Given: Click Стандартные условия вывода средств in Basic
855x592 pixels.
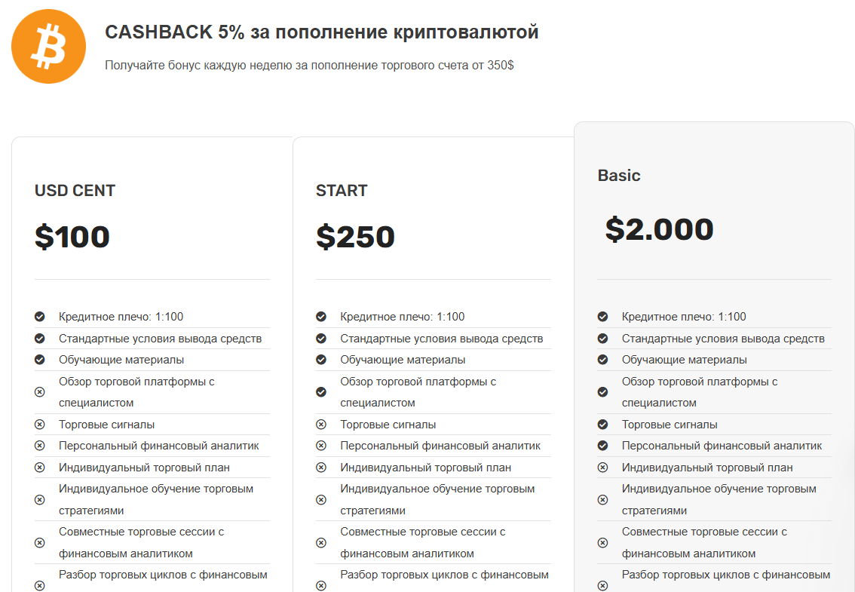Looking at the screenshot, I should tap(723, 339).
